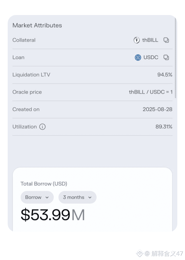Click the thBILL token logo
Viewport: 185px width, 260px height.
point(136,40)
